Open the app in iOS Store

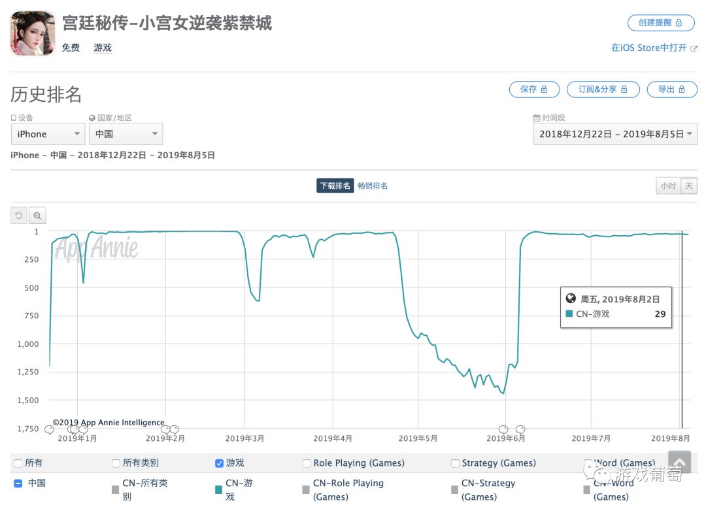pyautogui.click(x=654, y=47)
